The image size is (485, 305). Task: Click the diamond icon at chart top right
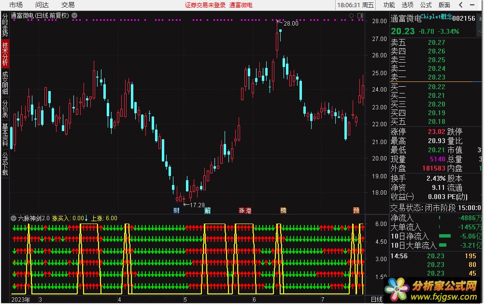[x=351, y=16]
